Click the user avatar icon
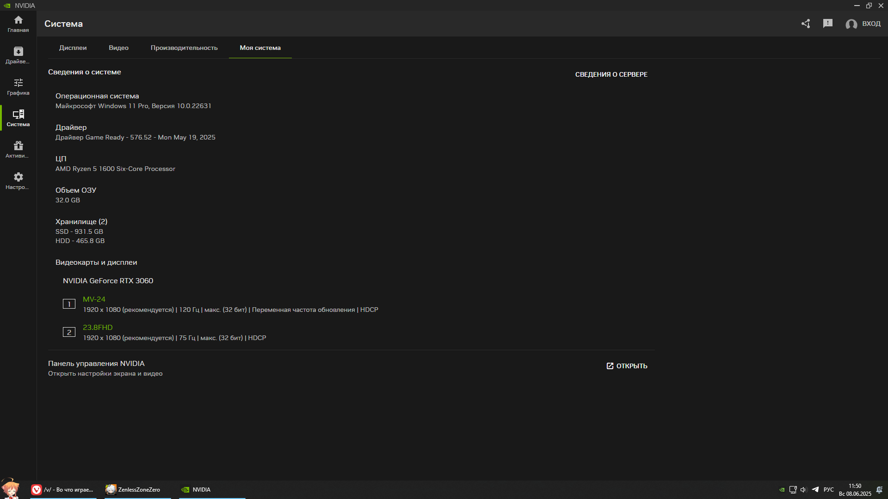The image size is (888, 499). [x=851, y=24]
